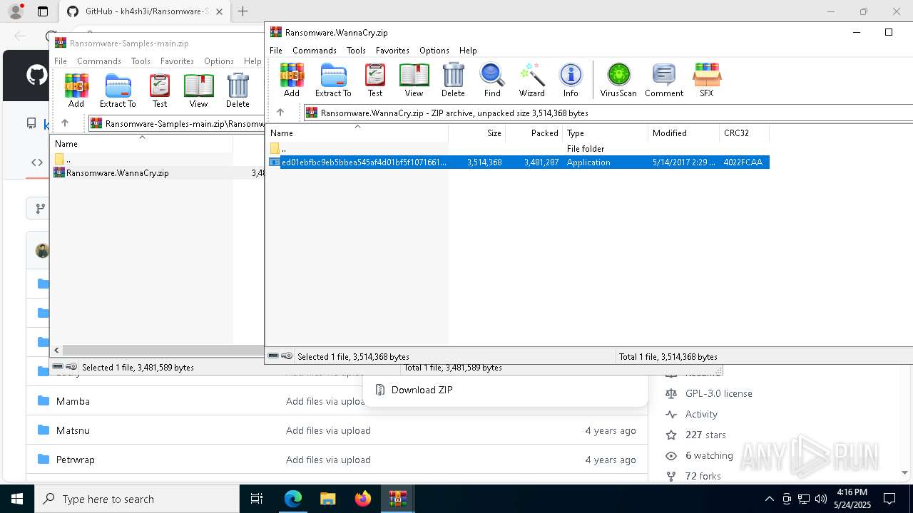
Task: Sort by Modified column header
Action: tap(684, 133)
